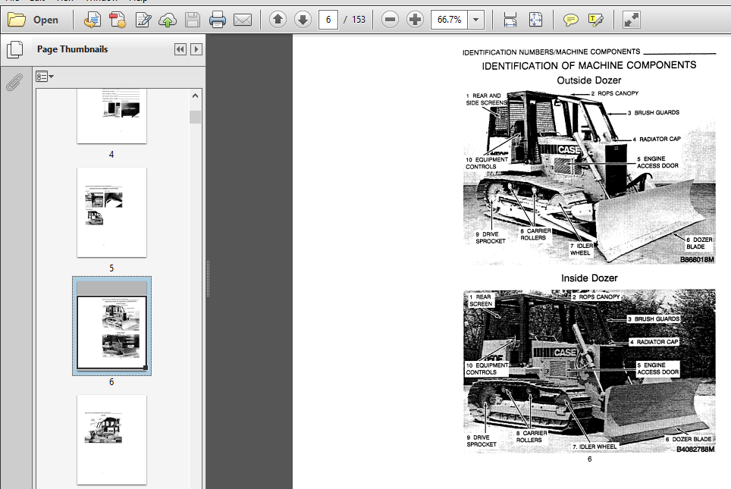This screenshot has height=489, width=731.
Task: Click the panel divider grip handle
Action: [x=208, y=278]
